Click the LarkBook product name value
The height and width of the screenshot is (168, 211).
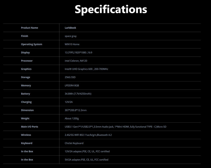(x=70, y=28)
